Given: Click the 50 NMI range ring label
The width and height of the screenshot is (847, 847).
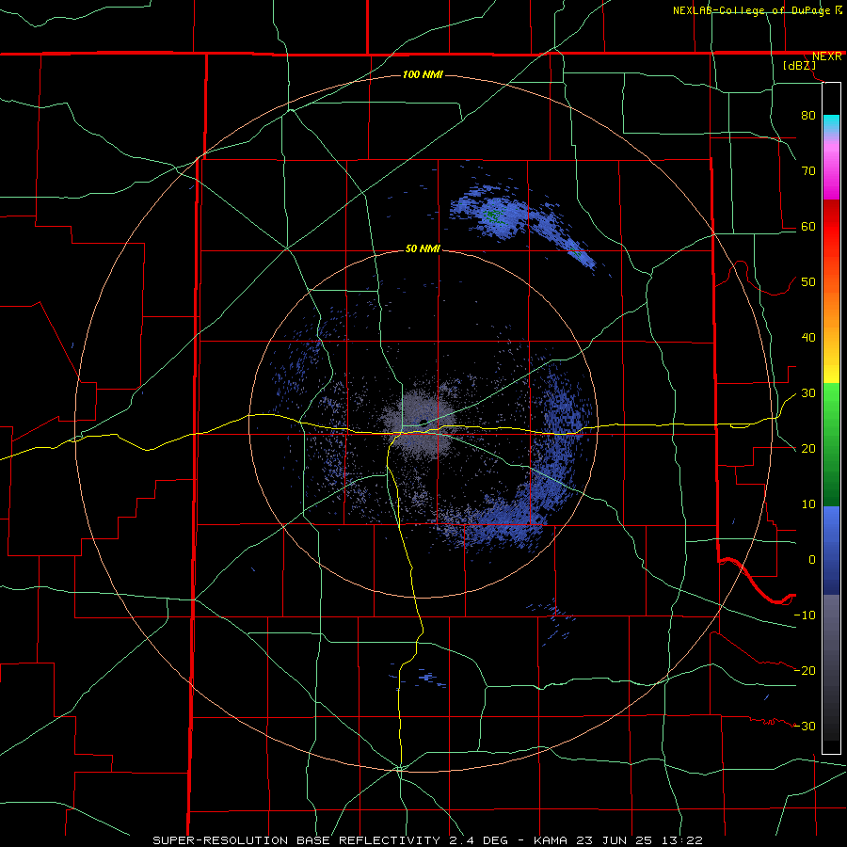Looking at the screenshot, I should pyautogui.click(x=423, y=249).
